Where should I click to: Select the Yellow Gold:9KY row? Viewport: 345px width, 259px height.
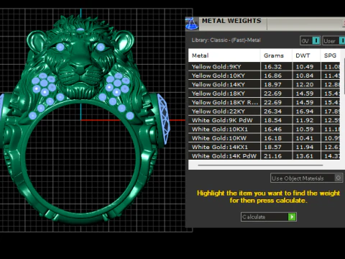pos(264,67)
